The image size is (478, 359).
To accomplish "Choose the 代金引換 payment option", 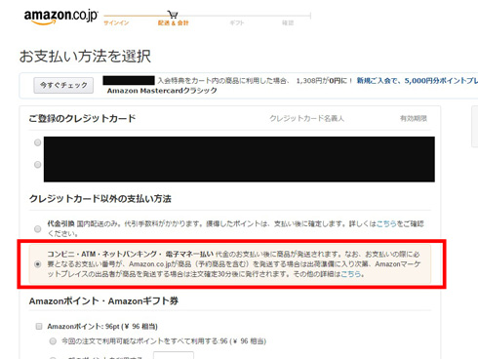I will (38, 228).
